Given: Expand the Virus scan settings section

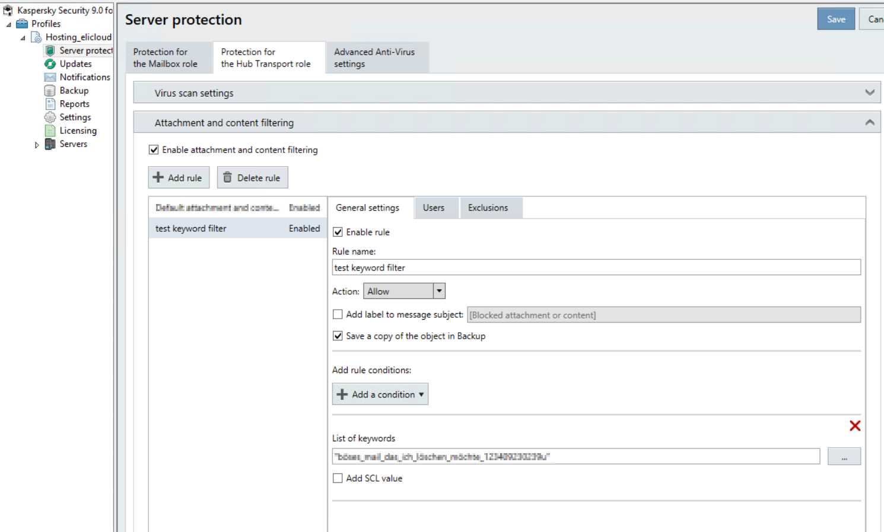Looking at the screenshot, I should 869,93.
